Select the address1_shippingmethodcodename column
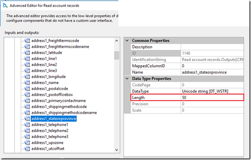The width and height of the screenshot is (251, 160). pyautogui.click(x=64, y=113)
